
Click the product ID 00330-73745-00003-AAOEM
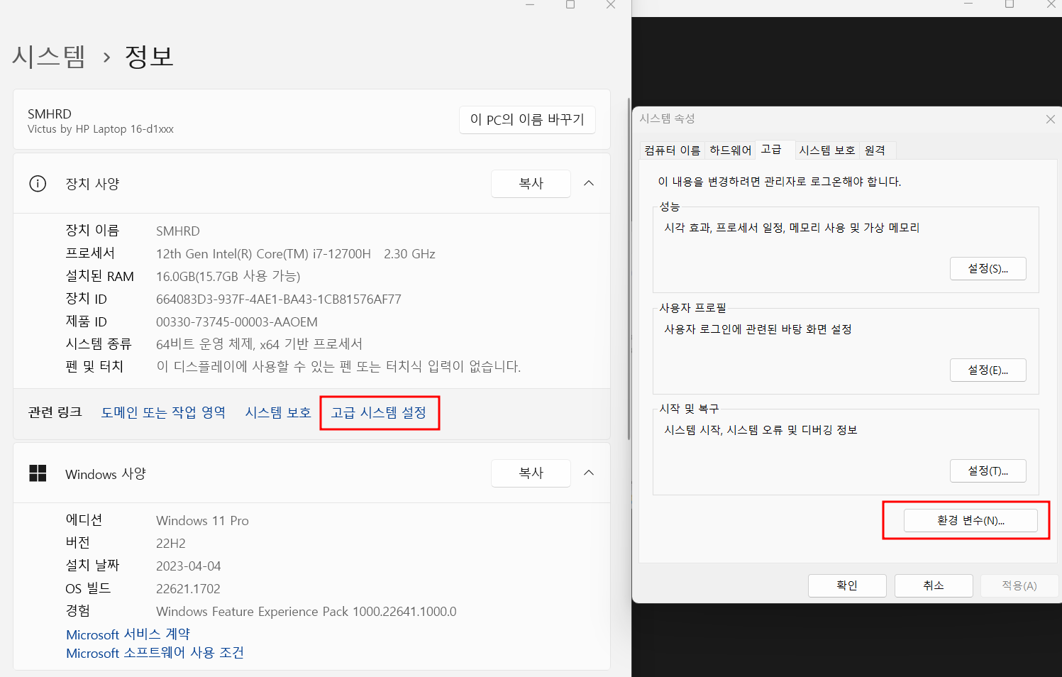pos(237,321)
